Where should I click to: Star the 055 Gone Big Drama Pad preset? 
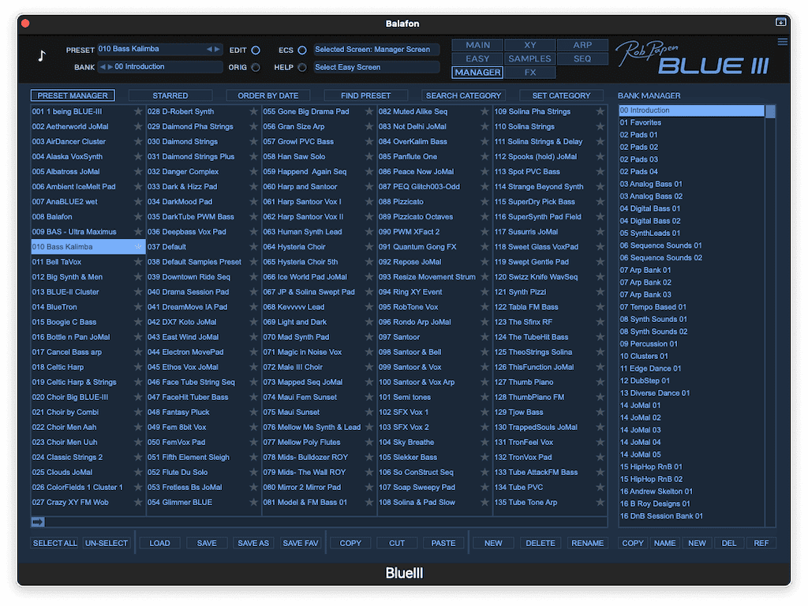point(369,112)
